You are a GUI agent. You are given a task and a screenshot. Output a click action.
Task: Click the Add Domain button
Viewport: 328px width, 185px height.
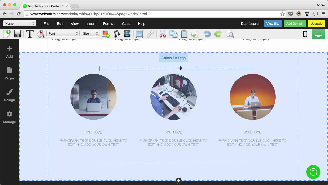pos(295,24)
